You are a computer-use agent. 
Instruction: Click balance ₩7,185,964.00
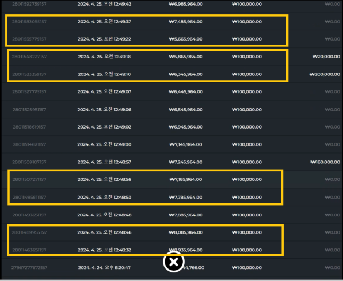pos(186,179)
